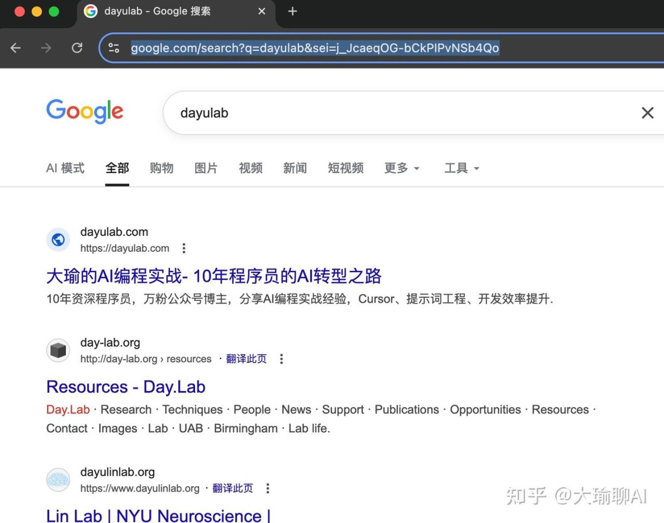This screenshot has width=664, height=523.
Task: Open the Resources - Day.Lab result link
Action: point(126,387)
